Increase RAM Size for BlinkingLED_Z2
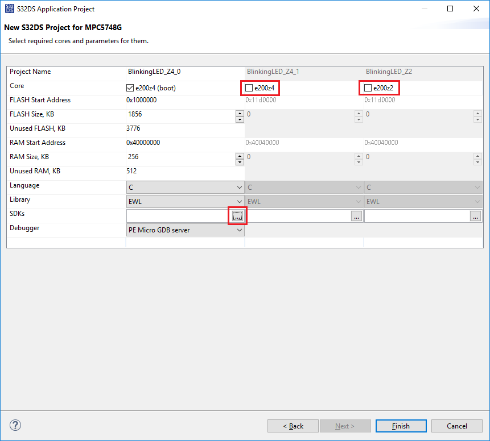Viewport: 490px width, 441px height. (x=477, y=156)
